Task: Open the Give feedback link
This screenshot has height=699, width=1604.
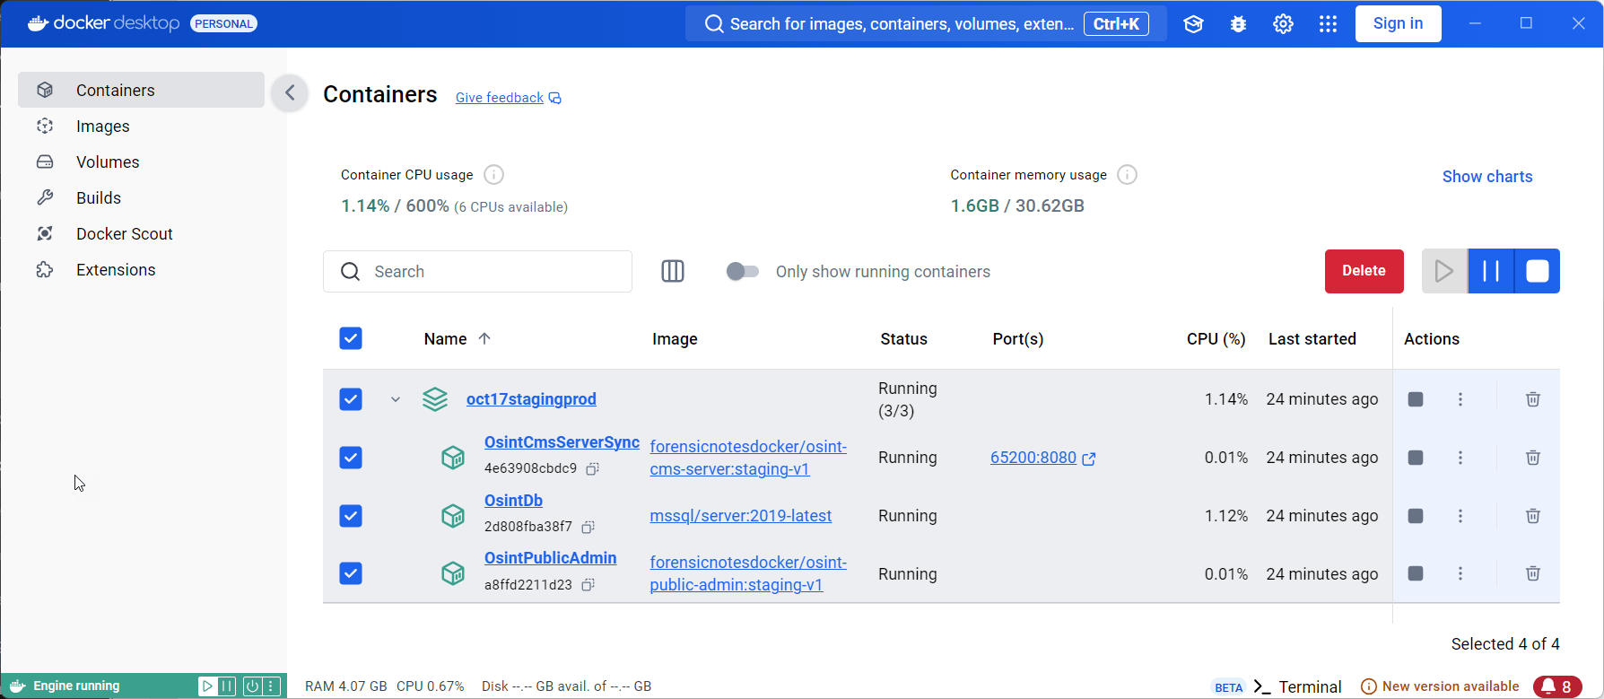Action: pos(508,98)
